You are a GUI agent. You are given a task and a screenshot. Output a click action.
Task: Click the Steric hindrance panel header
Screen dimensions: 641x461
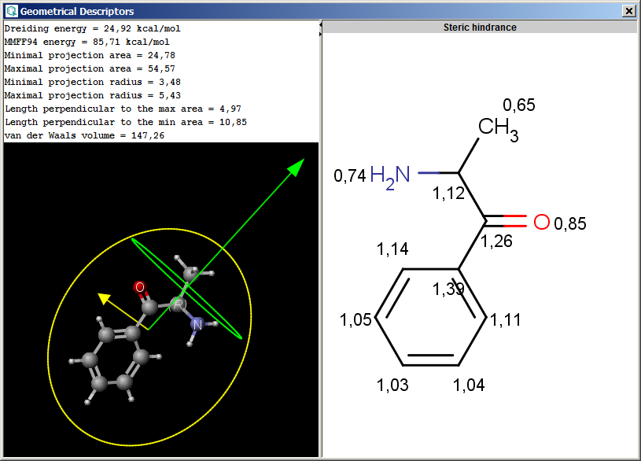[480, 27]
